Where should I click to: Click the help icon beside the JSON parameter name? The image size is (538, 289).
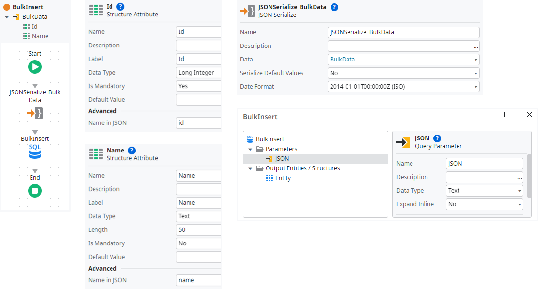[x=437, y=138]
